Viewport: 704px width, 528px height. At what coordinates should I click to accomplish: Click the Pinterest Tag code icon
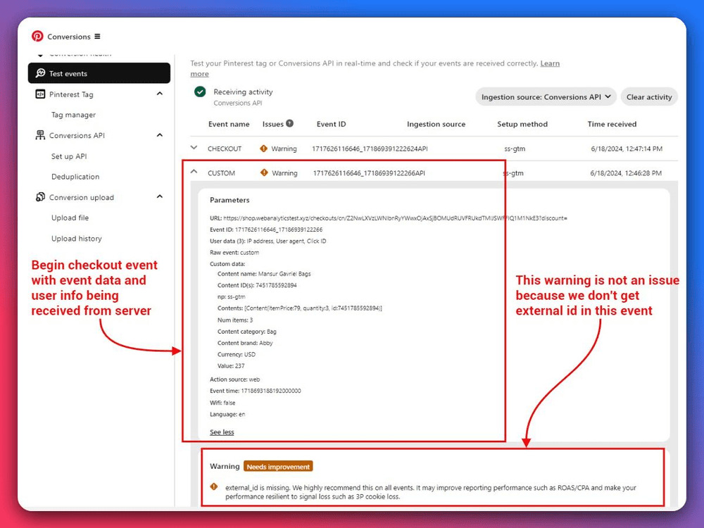(x=40, y=94)
